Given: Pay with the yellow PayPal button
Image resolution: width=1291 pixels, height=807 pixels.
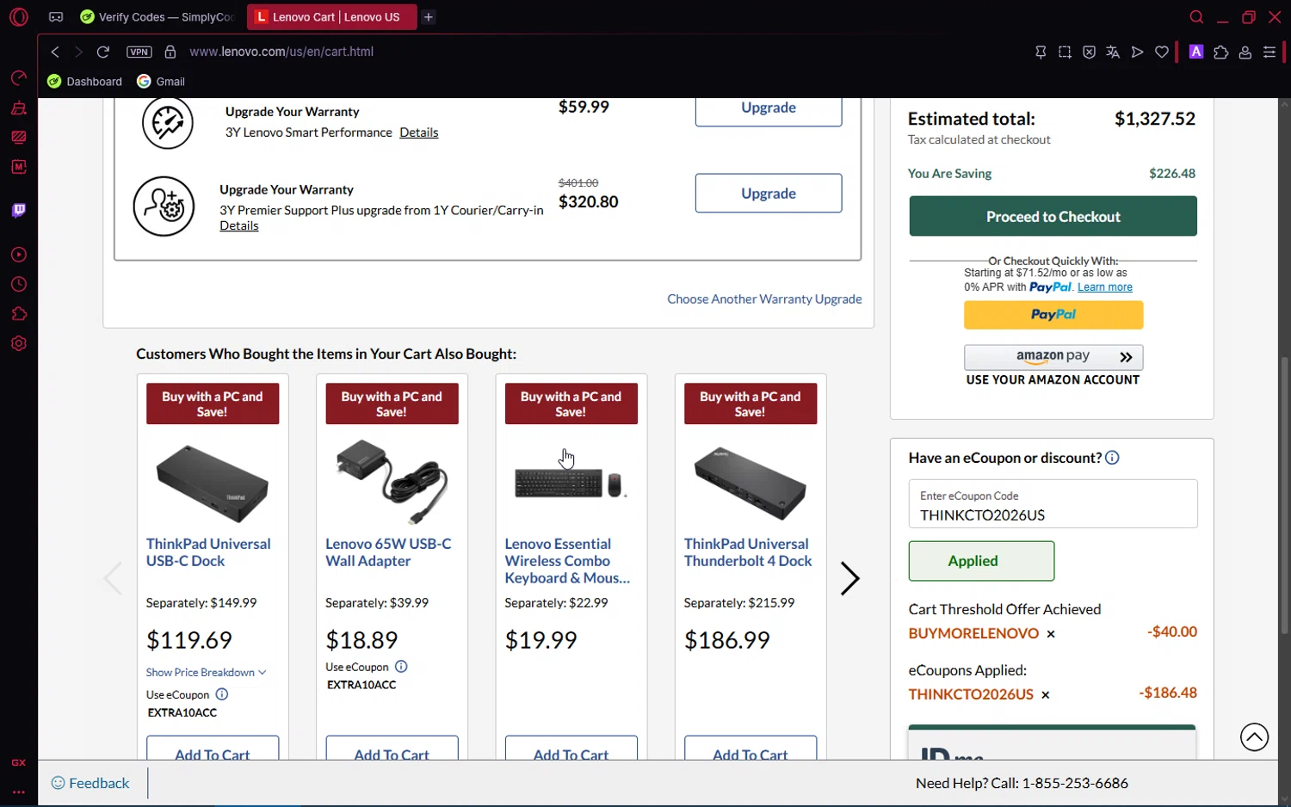Looking at the screenshot, I should (x=1053, y=315).
